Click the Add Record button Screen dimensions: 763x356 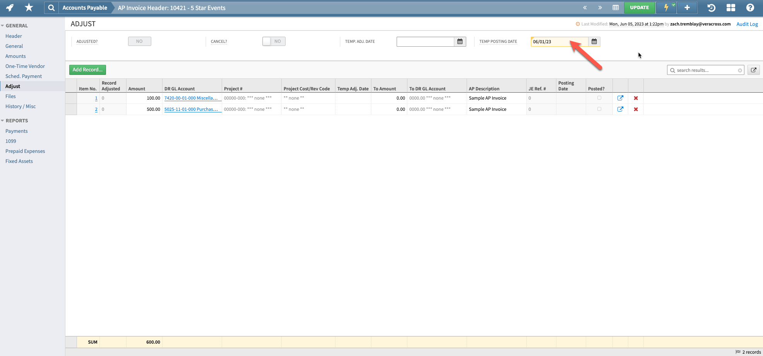87,70
